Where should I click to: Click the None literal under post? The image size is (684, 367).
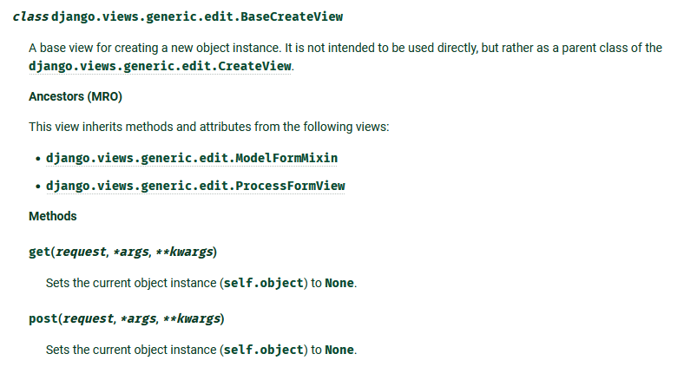tap(339, 350)
